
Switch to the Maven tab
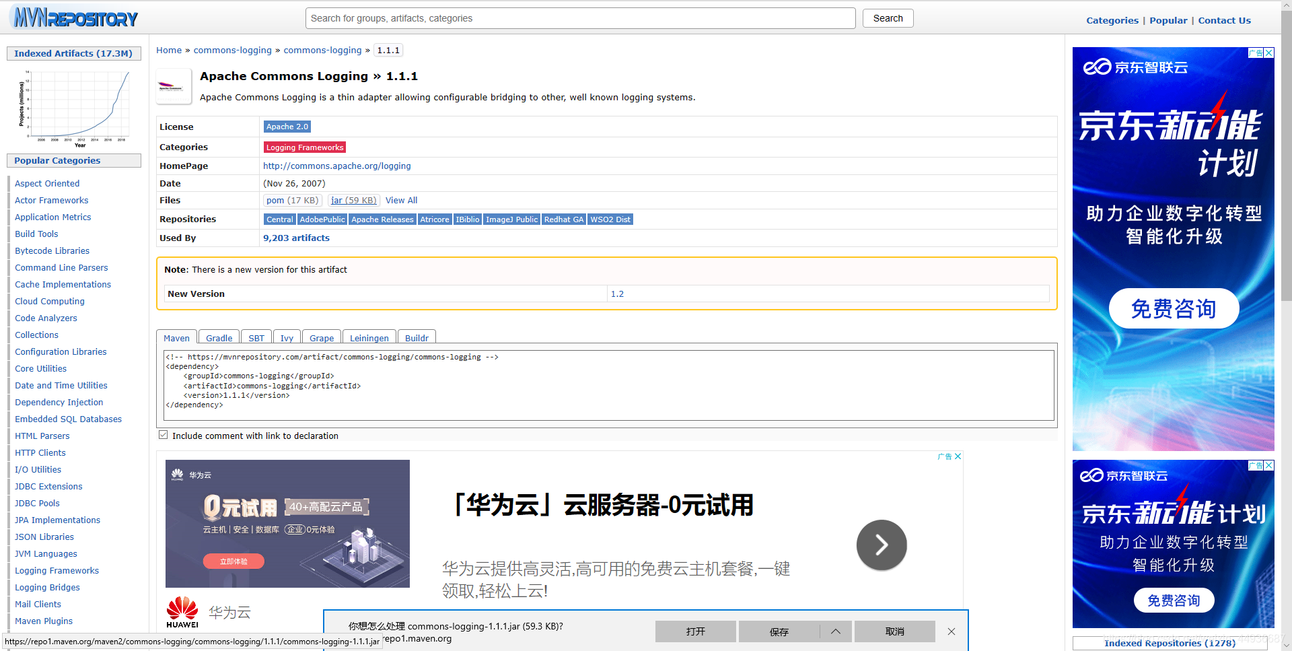coord(176,337)
